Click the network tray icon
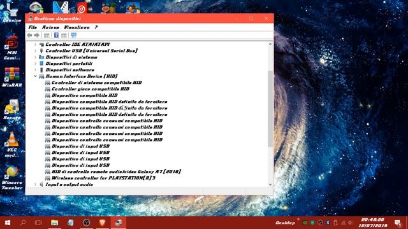Viewport: 408px width, 229px height. [343, 223]
